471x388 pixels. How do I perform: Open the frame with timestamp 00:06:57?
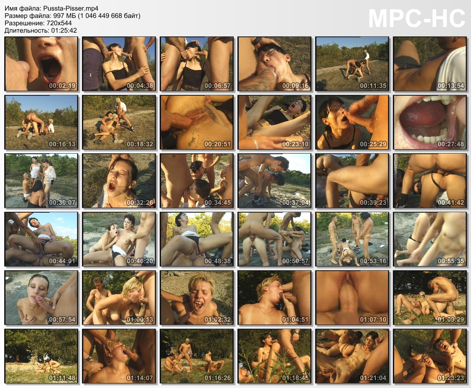[197, 64]
